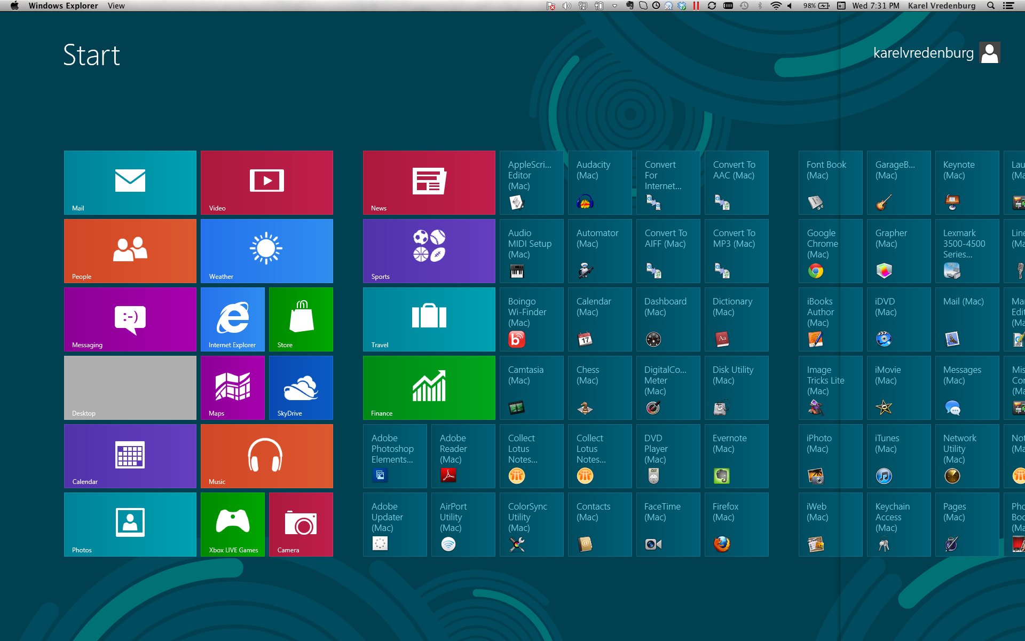
Task: Launch Internet Explorer tile
Action: pos(233,319)
